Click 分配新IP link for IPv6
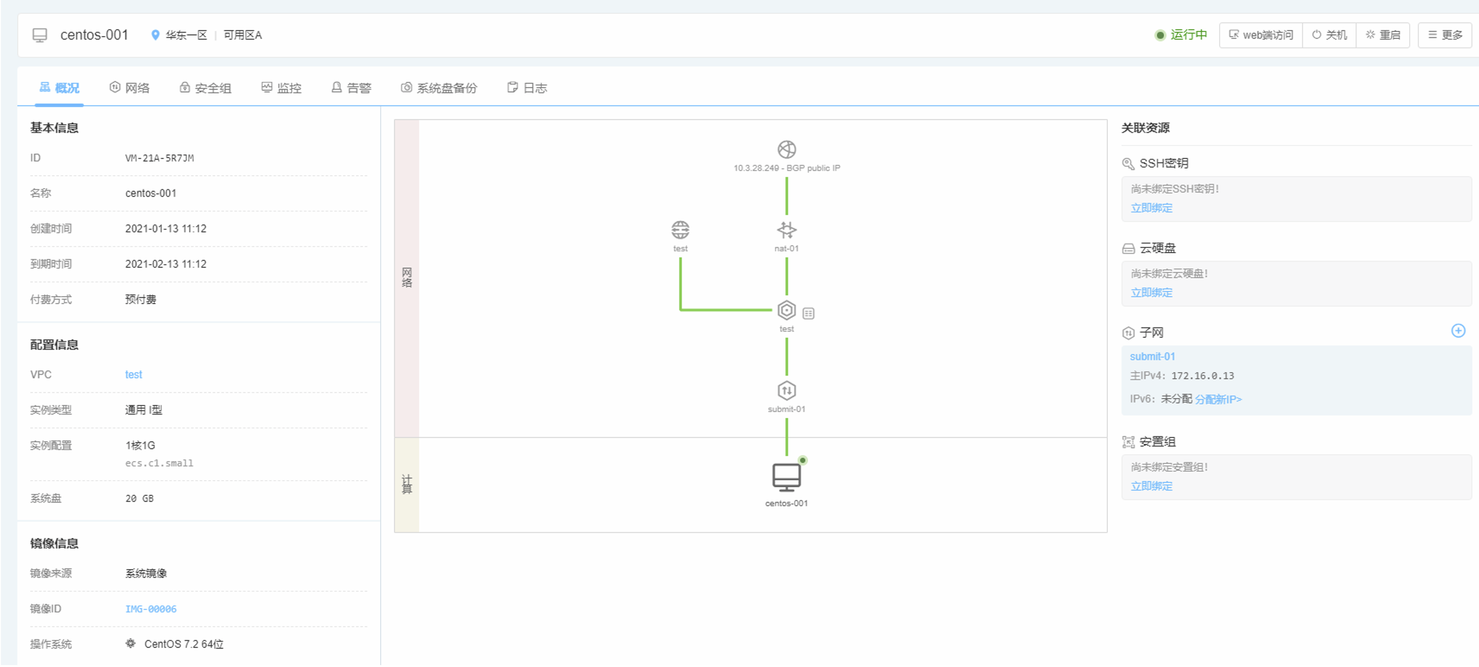Screen dimensions: 1479x667 [x=1218, y=399]
